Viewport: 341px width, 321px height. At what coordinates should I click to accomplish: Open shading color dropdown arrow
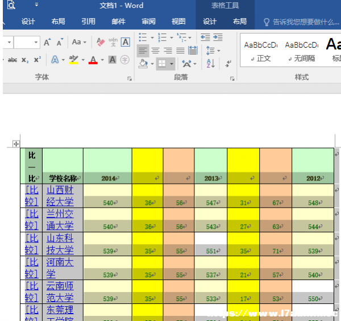(152, 64)
